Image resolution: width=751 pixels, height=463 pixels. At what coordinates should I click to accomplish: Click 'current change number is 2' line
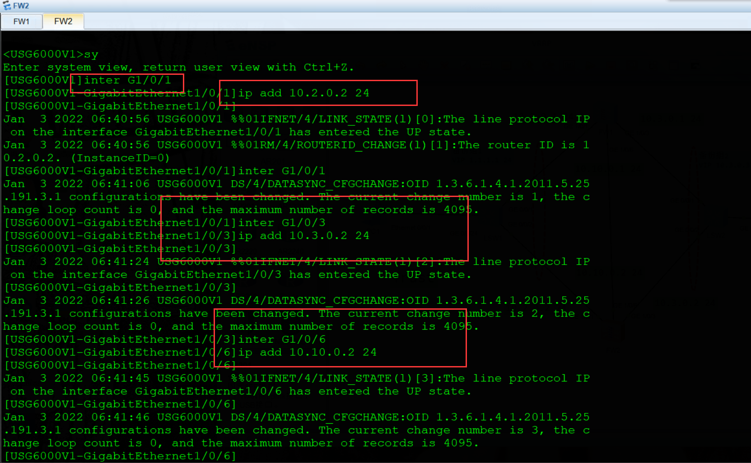tap(296, 313)
